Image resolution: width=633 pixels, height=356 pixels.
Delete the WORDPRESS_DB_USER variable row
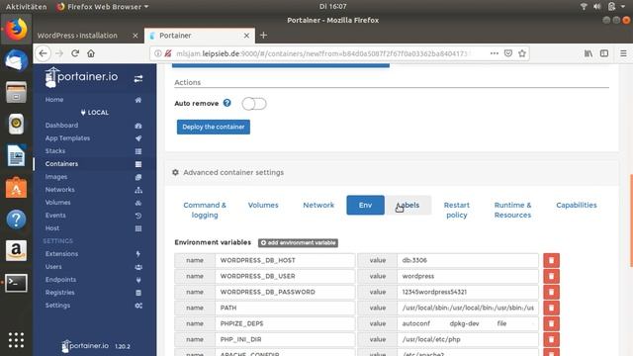click(551, 276)
